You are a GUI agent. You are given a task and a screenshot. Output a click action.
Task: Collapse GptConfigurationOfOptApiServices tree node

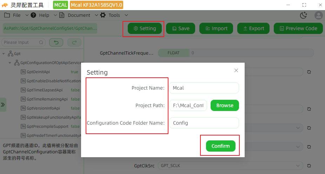pyautogui.click(x=10, y=63)
